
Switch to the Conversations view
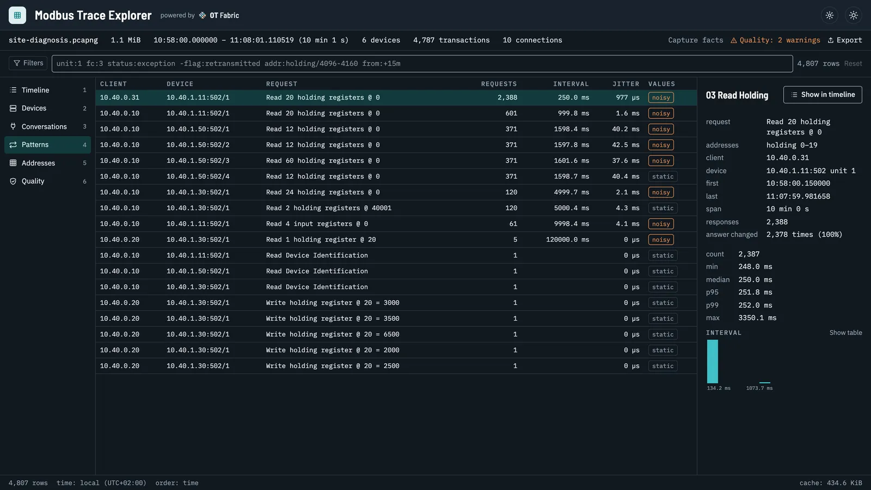(47, 127)
